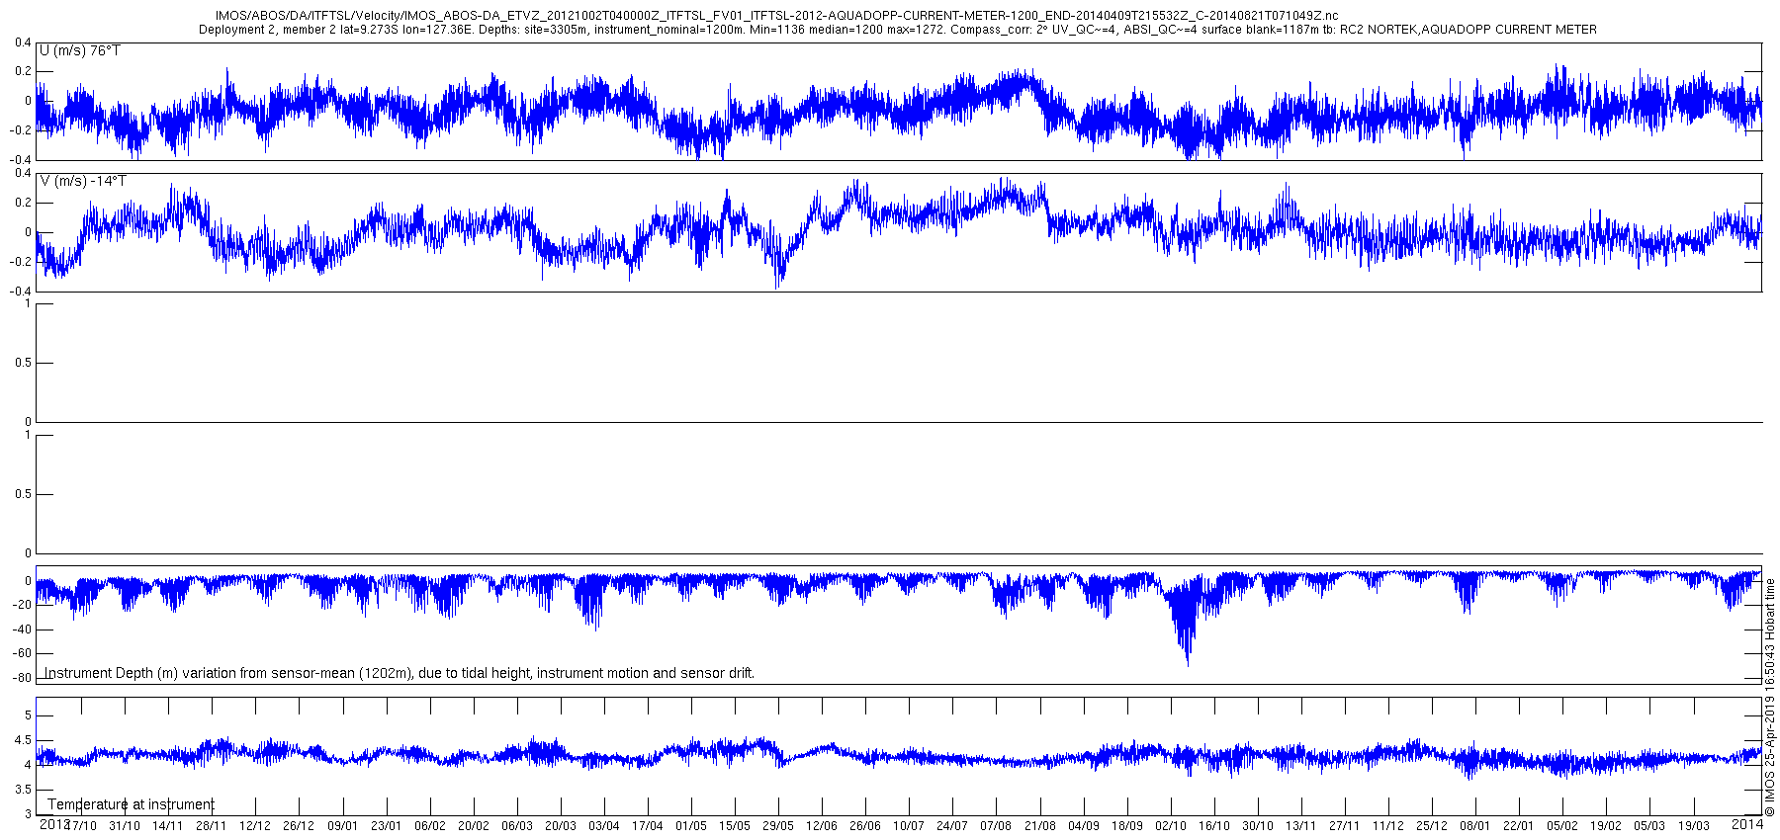Screen dimensions: 1780x840
Task: Click the 23/01 date tick label
Action: (386, 826)
